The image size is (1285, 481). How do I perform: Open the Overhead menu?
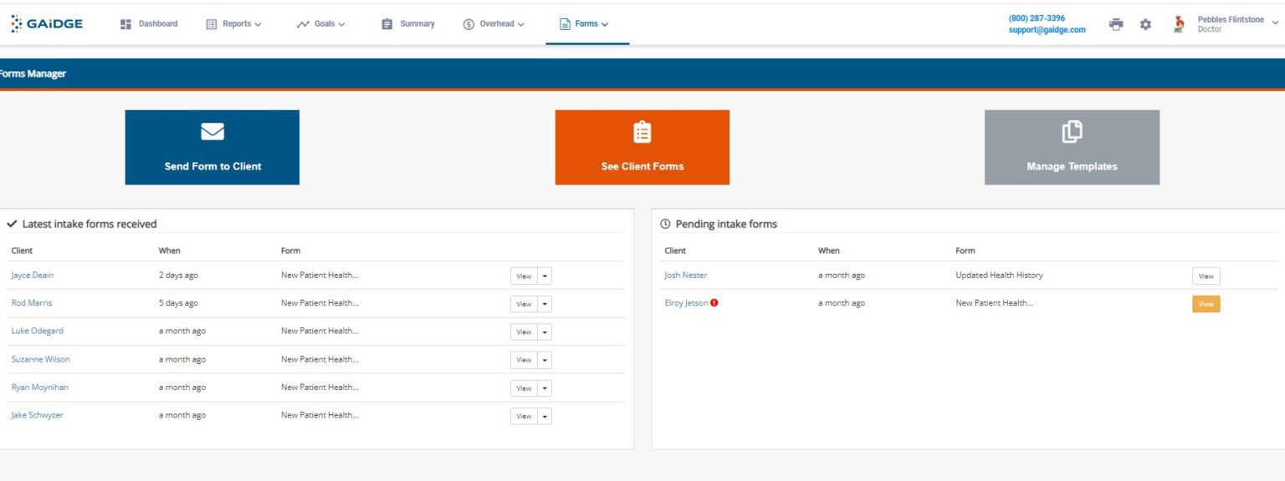(494, 24)
